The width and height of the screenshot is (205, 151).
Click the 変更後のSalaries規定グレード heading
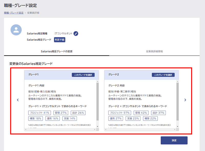pyautogui.click(x=31, y=64)
